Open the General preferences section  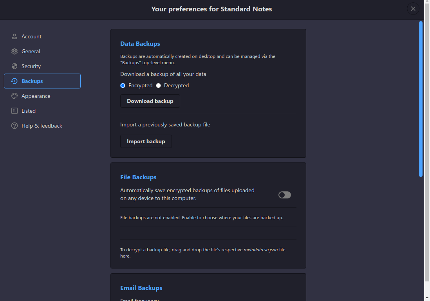tap(42, 51)
